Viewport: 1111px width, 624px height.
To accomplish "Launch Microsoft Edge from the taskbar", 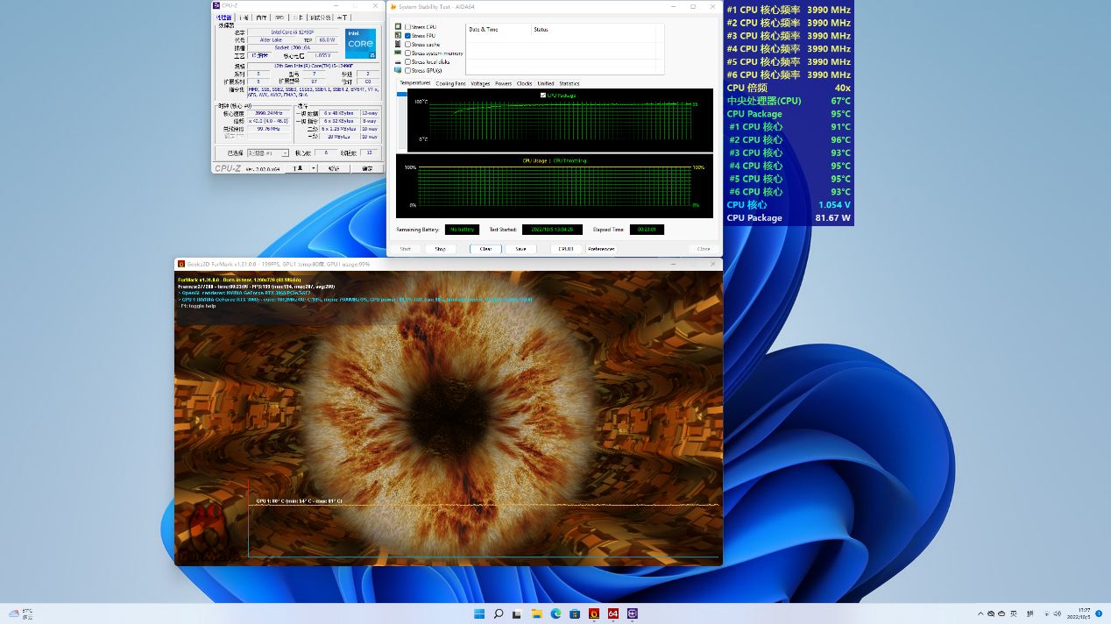I will coord(555,613).
